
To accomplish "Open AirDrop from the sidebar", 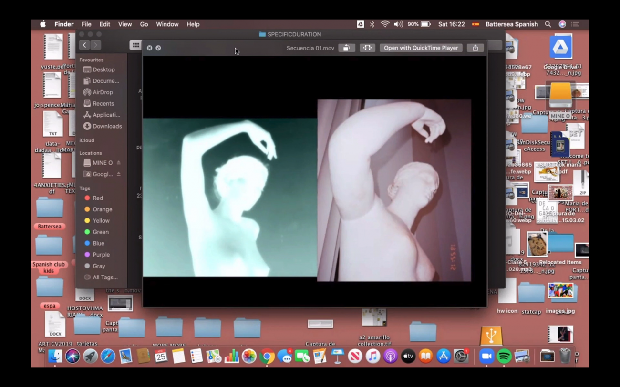I will [99, 92].
